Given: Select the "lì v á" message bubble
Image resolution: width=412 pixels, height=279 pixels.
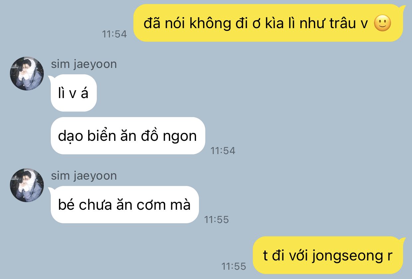Looking at the screenshot, I should (73, 93).
